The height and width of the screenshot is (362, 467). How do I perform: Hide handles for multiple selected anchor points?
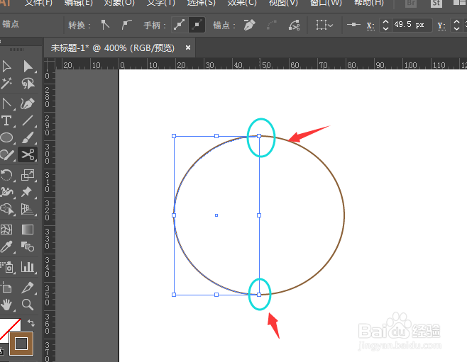(x=197, y=25)
